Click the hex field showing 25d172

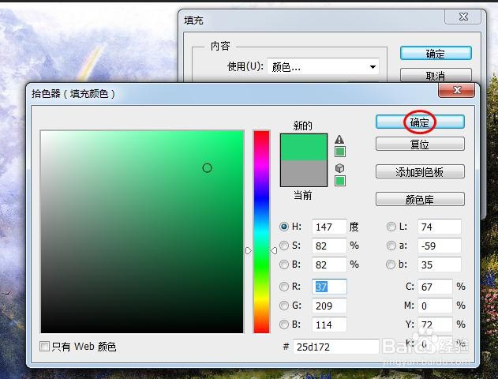[336, 347]
